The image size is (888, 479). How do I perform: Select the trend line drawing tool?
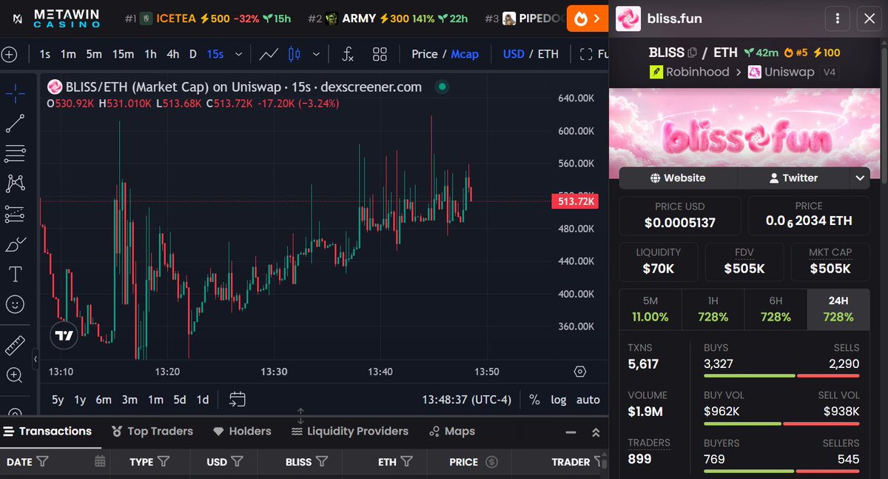coord(16,124)
